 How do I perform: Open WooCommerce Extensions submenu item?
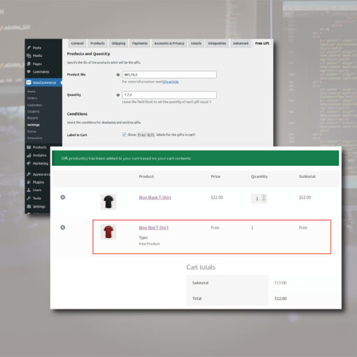tap(35, 138)
